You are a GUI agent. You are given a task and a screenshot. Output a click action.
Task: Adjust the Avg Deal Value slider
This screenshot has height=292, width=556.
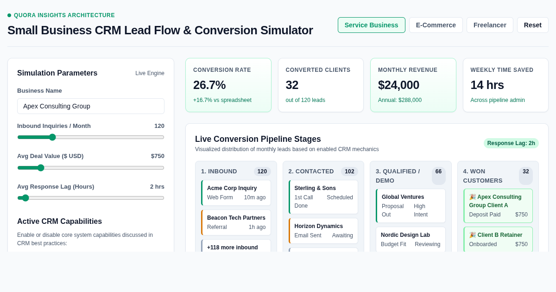pyautogui.click(x=91, y=168)
